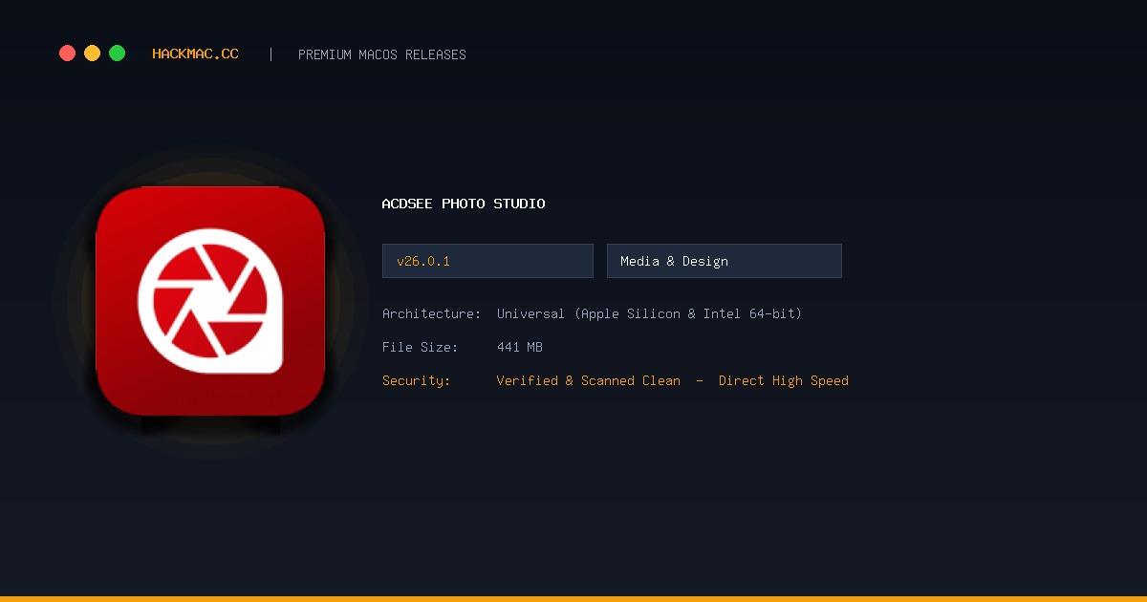Click the PREMIUM MACOS RELEASES text
The width and height of the screenshot is (1147, 602).
pos(382,54)
